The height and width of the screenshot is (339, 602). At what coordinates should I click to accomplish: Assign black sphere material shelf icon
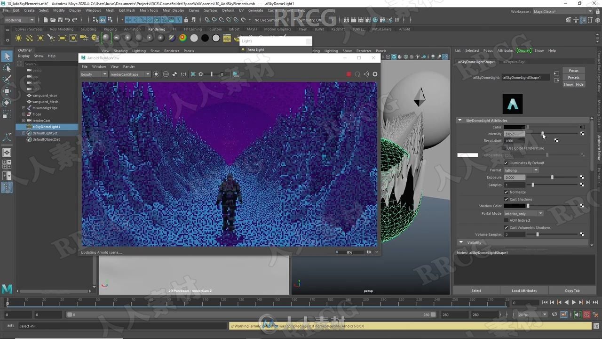pos(205,38)
